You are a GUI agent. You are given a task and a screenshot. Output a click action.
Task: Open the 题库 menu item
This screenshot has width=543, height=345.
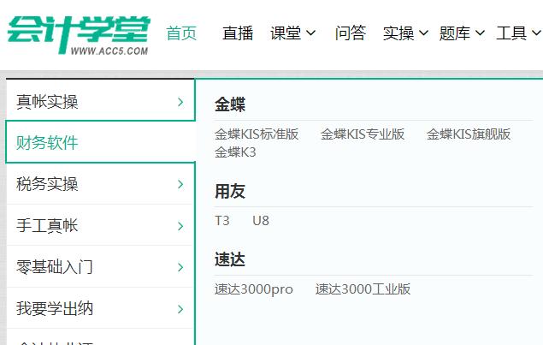[x=455, y=33]
